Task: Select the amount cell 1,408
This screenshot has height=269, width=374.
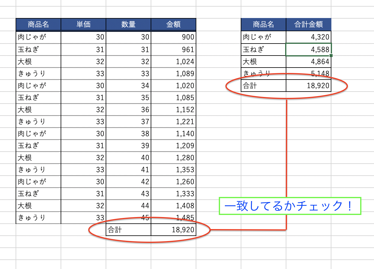Action: pos(173,206)
